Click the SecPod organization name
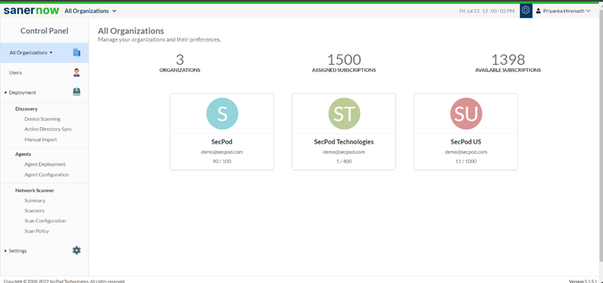603x283 pixels. (222, 142)
